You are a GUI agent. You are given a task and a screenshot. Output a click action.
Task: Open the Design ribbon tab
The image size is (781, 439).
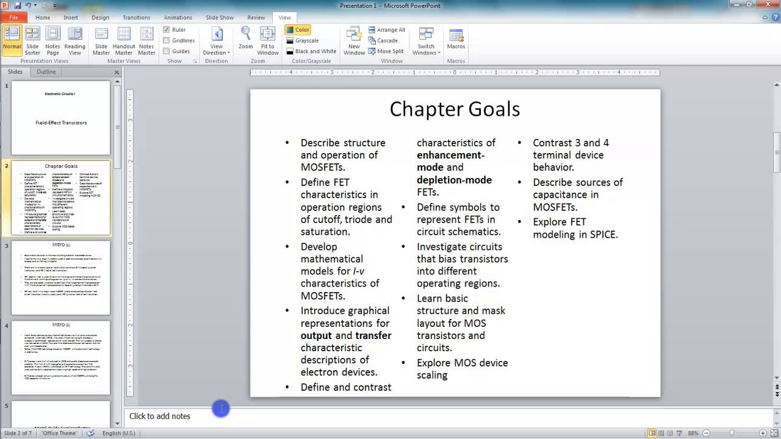(100, 18)
